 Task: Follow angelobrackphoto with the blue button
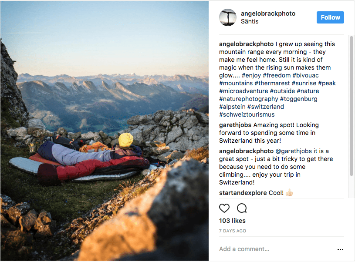330,17
